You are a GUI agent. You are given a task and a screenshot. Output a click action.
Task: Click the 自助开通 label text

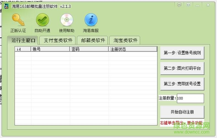[x=42, y=31]
